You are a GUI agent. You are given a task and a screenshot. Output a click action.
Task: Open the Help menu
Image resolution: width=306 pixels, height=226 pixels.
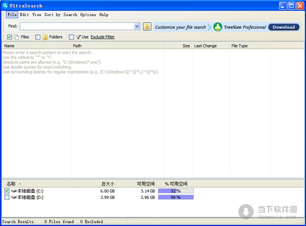pos(104,15)
